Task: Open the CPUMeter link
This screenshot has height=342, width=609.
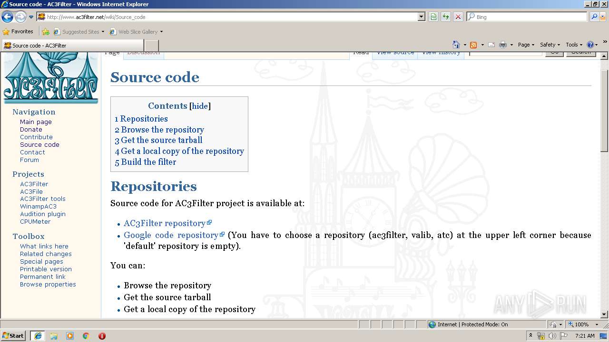Action: (35, 222)
